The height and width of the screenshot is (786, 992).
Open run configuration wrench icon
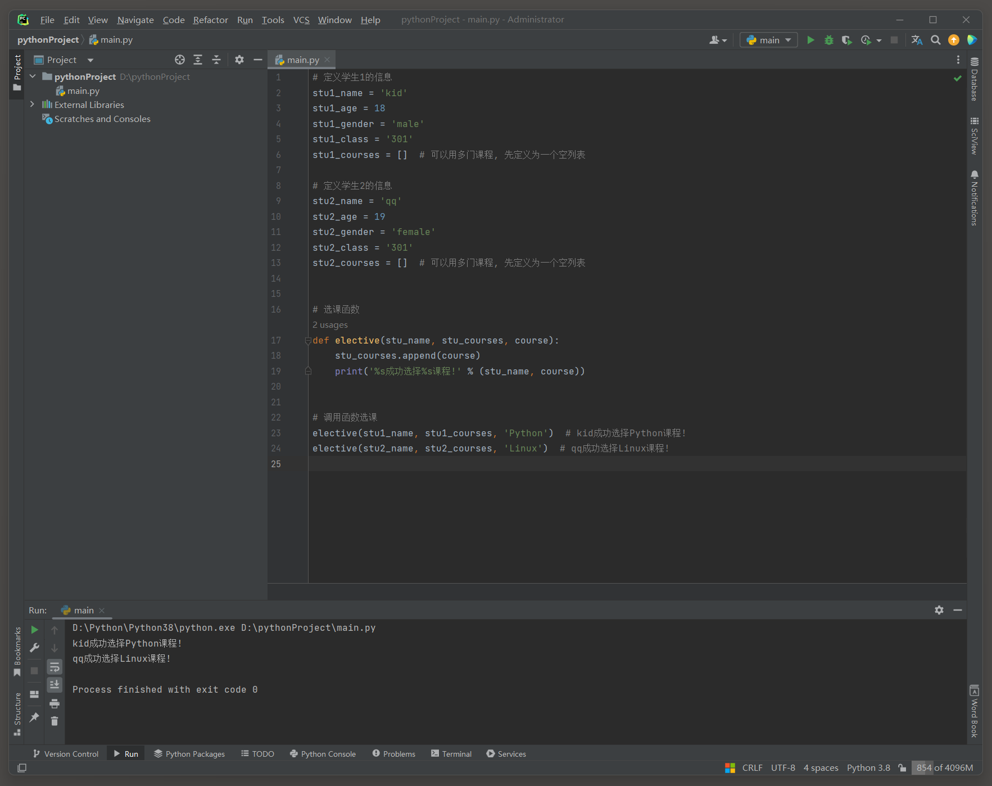point(34,648)
